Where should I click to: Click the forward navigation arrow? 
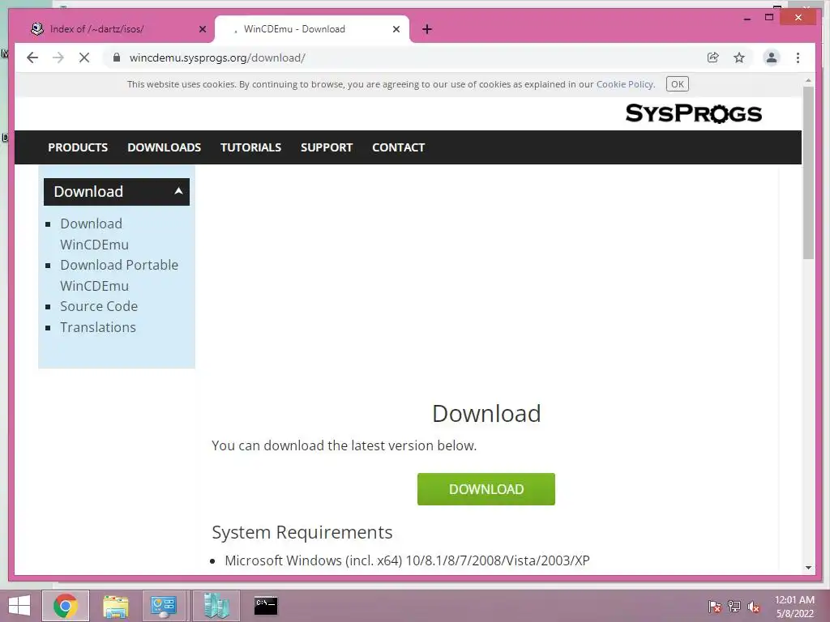pos(58,58)
